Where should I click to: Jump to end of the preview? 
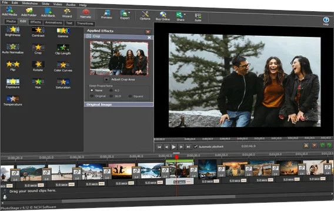(188, 147)
